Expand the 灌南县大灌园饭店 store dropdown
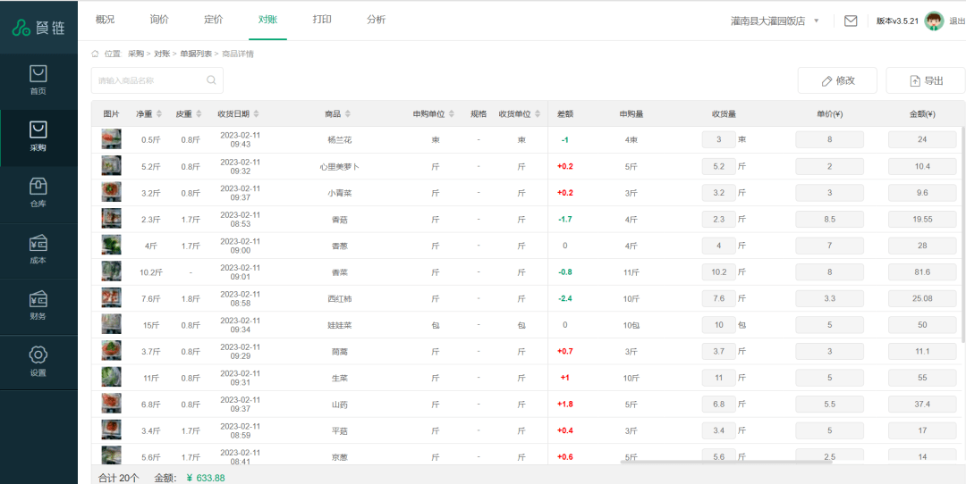Image resolution: width=966 pixels, height=484 pixels. coord(816,21)
